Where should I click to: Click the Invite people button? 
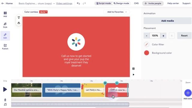point(153,3)
